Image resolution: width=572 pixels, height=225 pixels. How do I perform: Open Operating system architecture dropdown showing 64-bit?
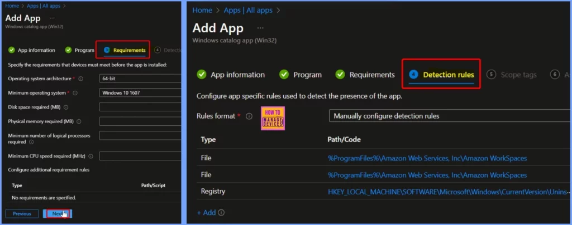click(140, 79)
